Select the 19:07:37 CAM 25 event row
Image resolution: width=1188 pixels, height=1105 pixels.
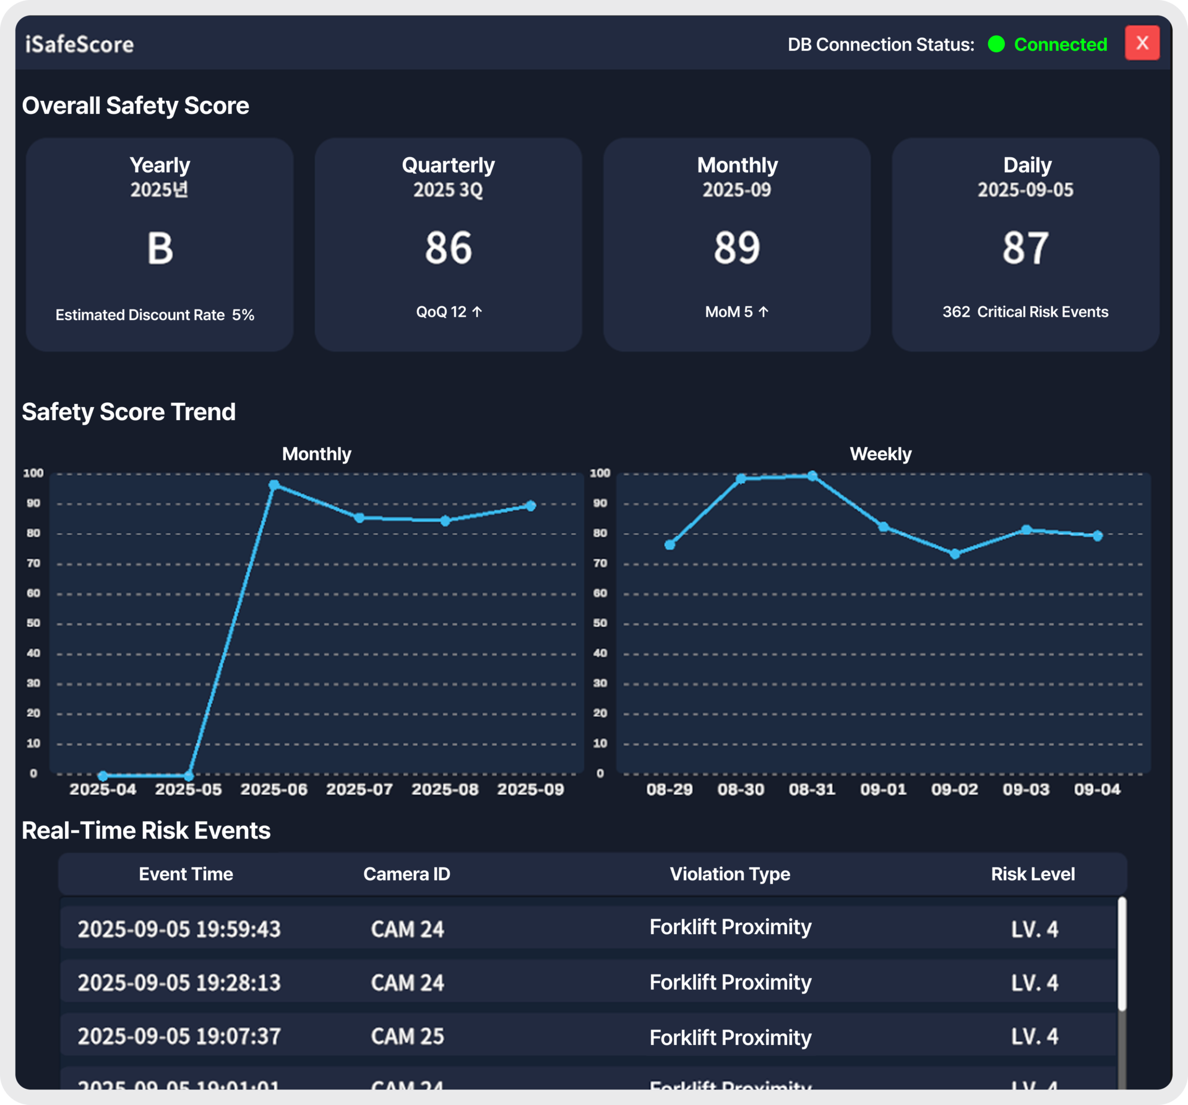588,1035
